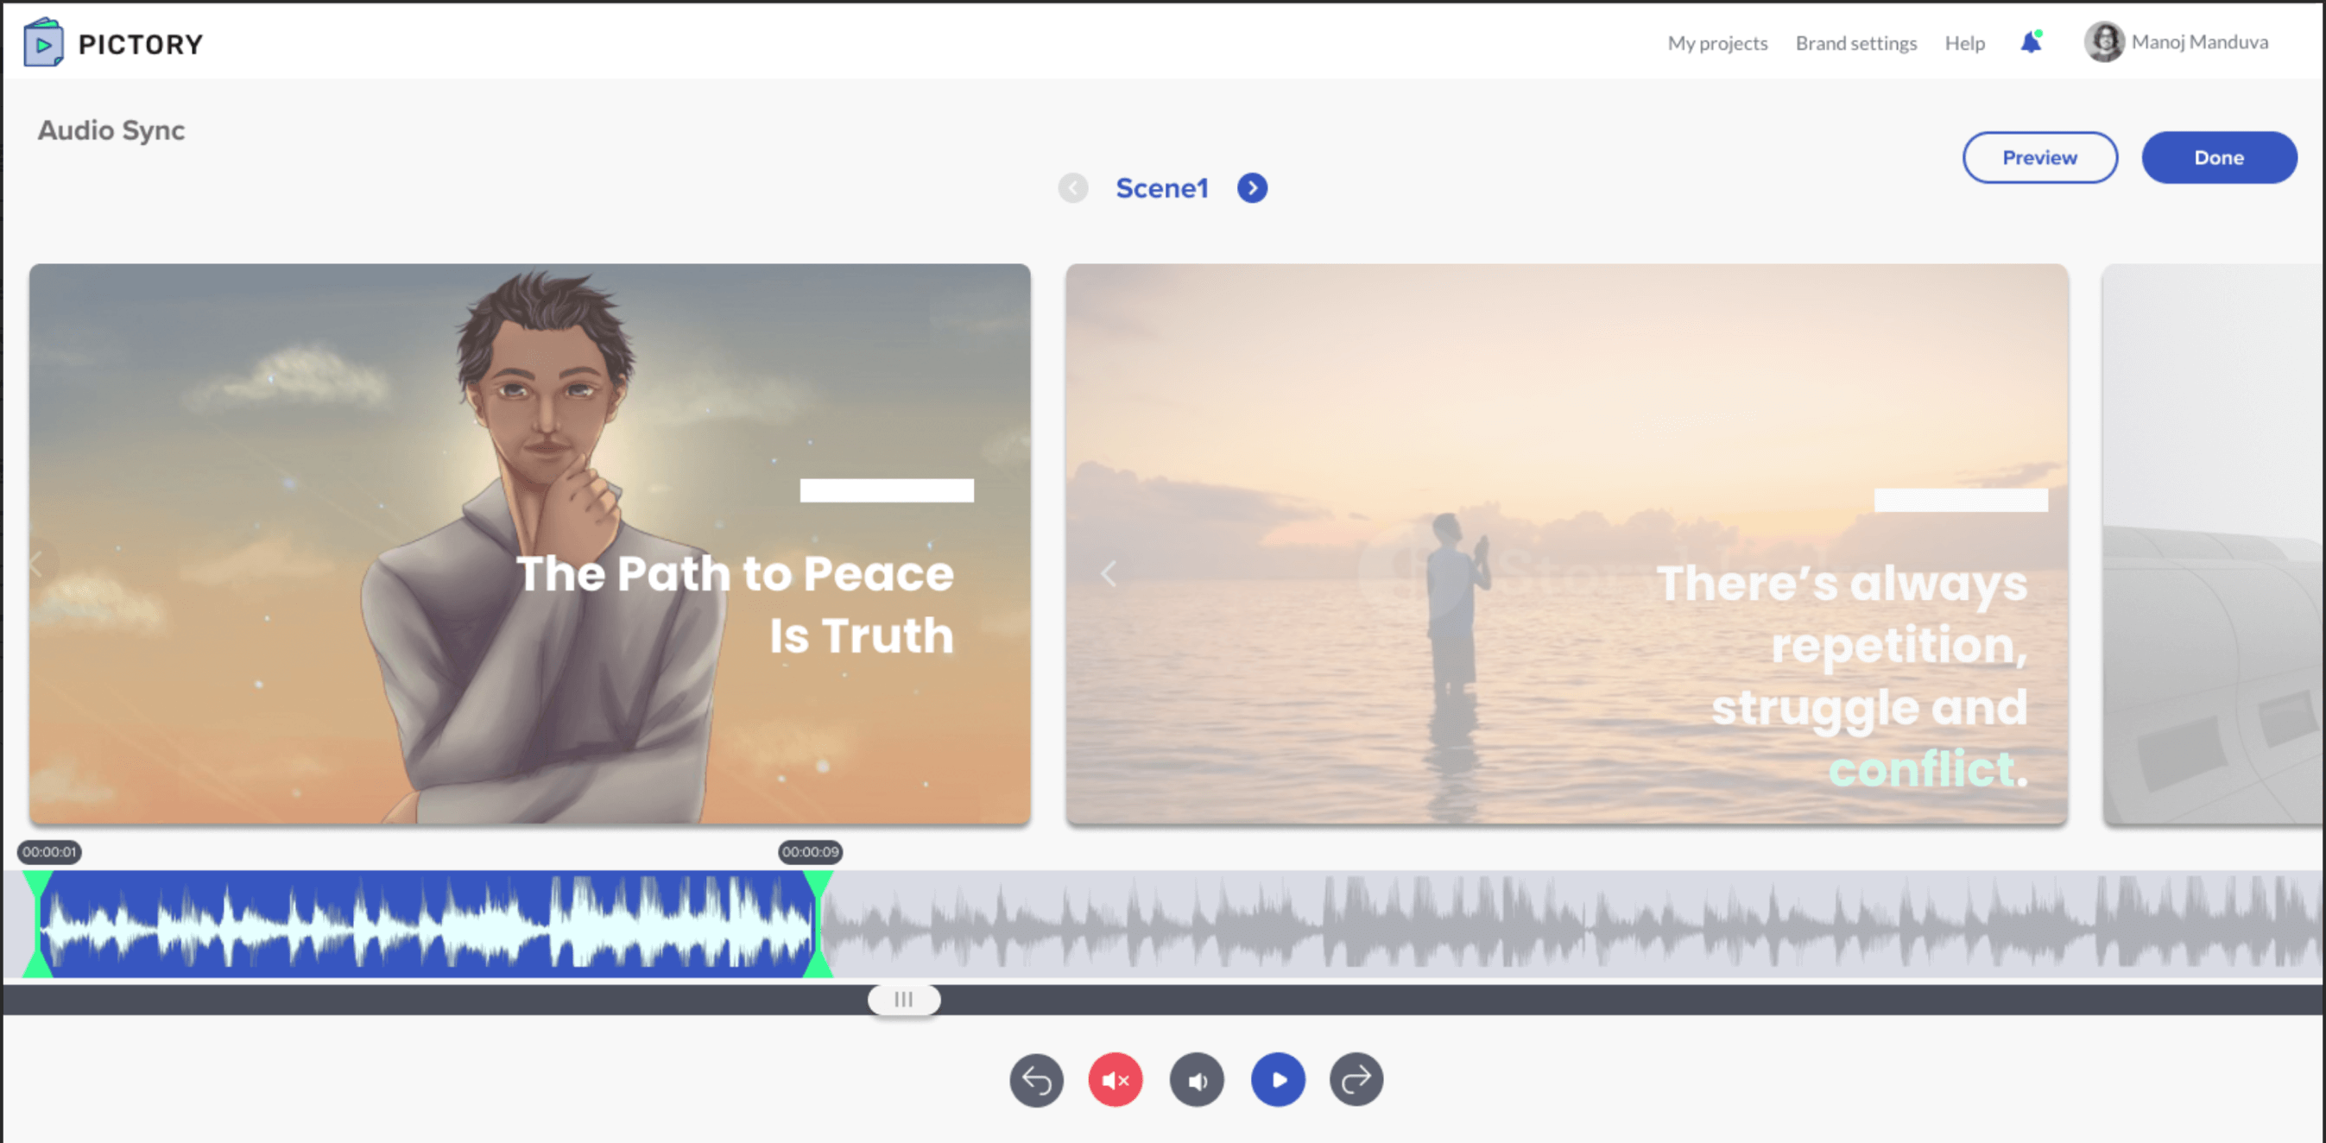The image size is (2326, 1143).
Task: Select the Path to Peace scene thumbnail
Action: (x=529, y=544)
